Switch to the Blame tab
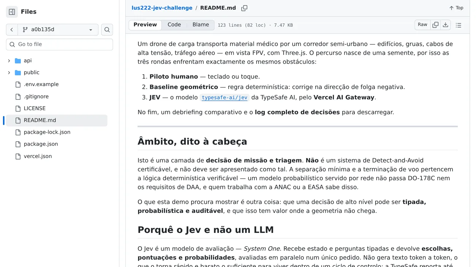Screen dimensions: 476x267 pyautogui.click(x=201, y=25)
